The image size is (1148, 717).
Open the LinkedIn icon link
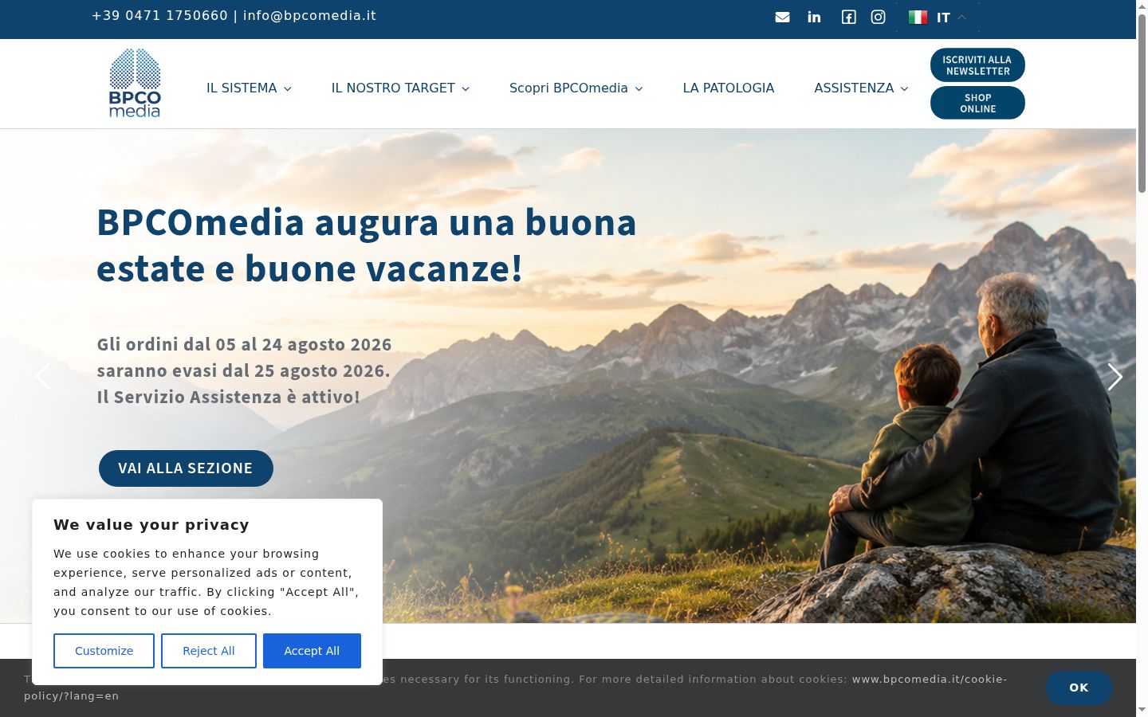[x=814, y=17]
